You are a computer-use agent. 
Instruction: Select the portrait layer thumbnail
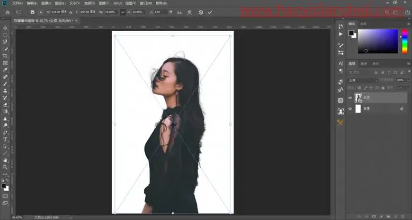point(358,97)
